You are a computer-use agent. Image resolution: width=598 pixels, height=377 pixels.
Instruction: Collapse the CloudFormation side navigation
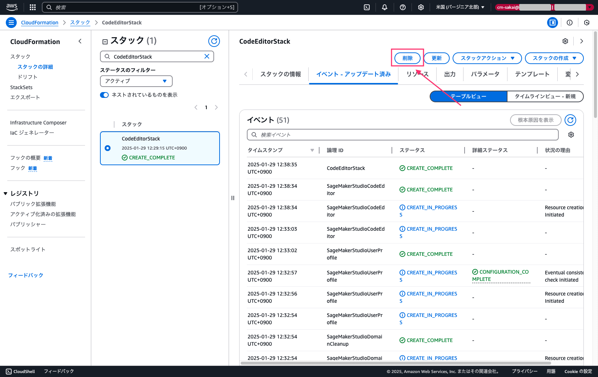click(x=80, y=41)
